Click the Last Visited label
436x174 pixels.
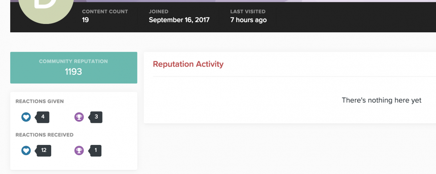point(248,12)
